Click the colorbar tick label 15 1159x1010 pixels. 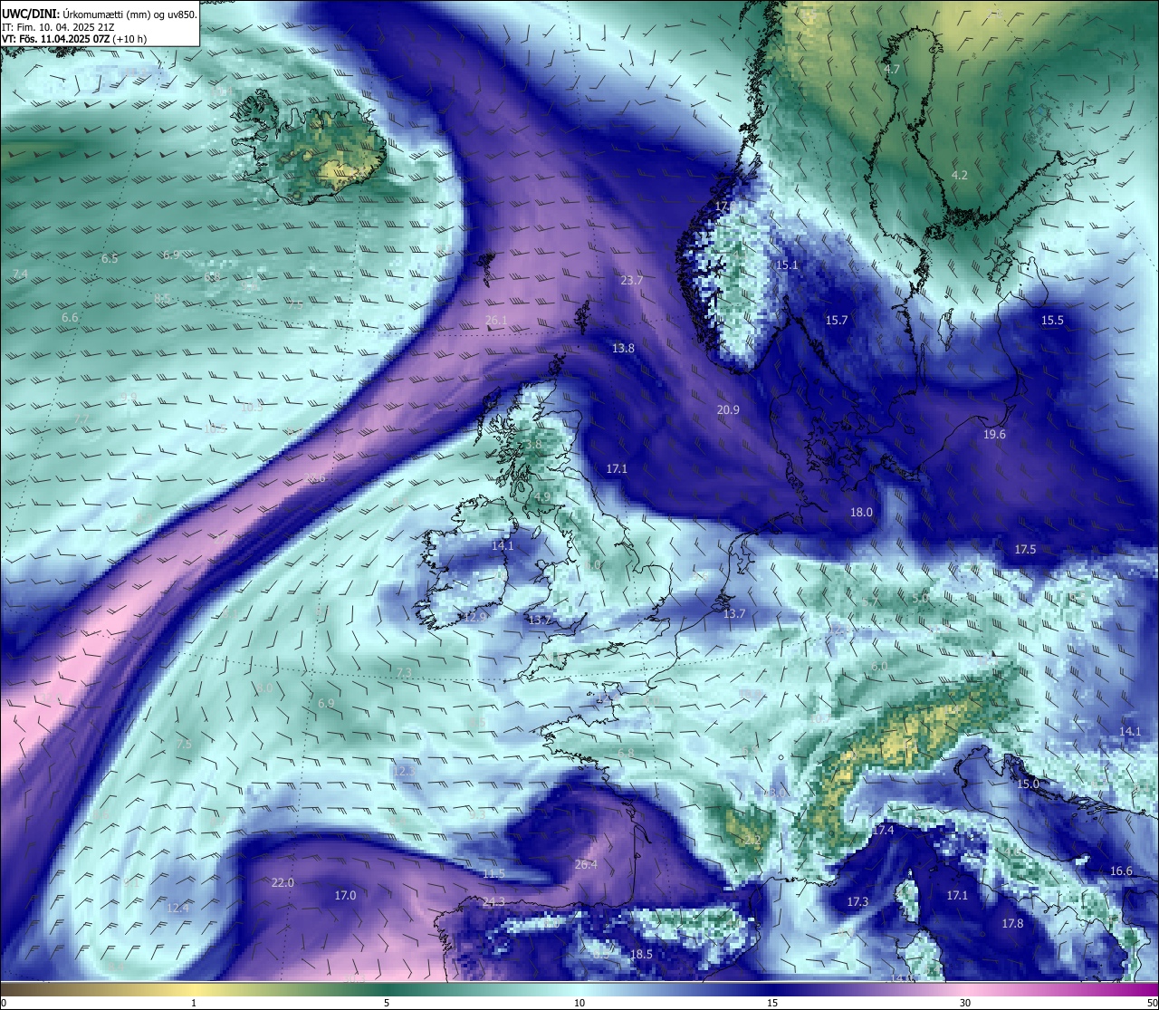point(772,1003)
